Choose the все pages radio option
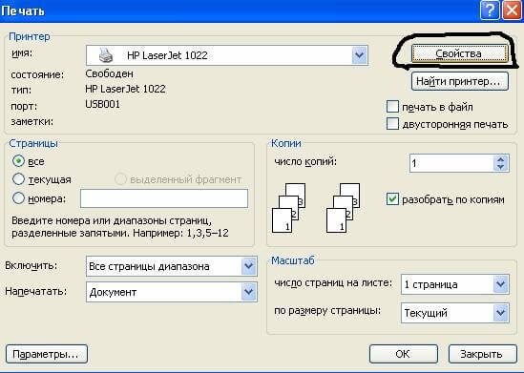The width and height of the screenshot is (524, 373). pos(18,161)
